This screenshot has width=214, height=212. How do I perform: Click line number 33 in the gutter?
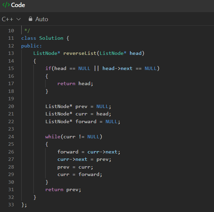(x=11, y=205)
